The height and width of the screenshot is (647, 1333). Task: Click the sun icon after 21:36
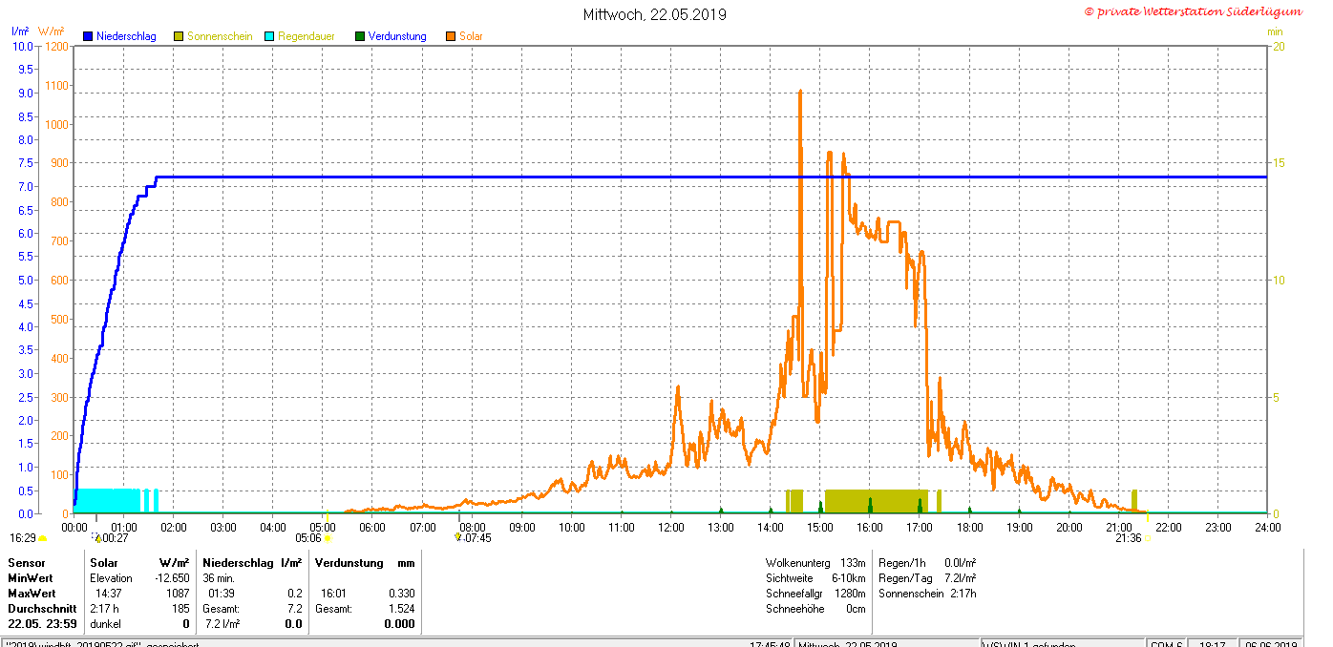click(x=1148, y=538)
